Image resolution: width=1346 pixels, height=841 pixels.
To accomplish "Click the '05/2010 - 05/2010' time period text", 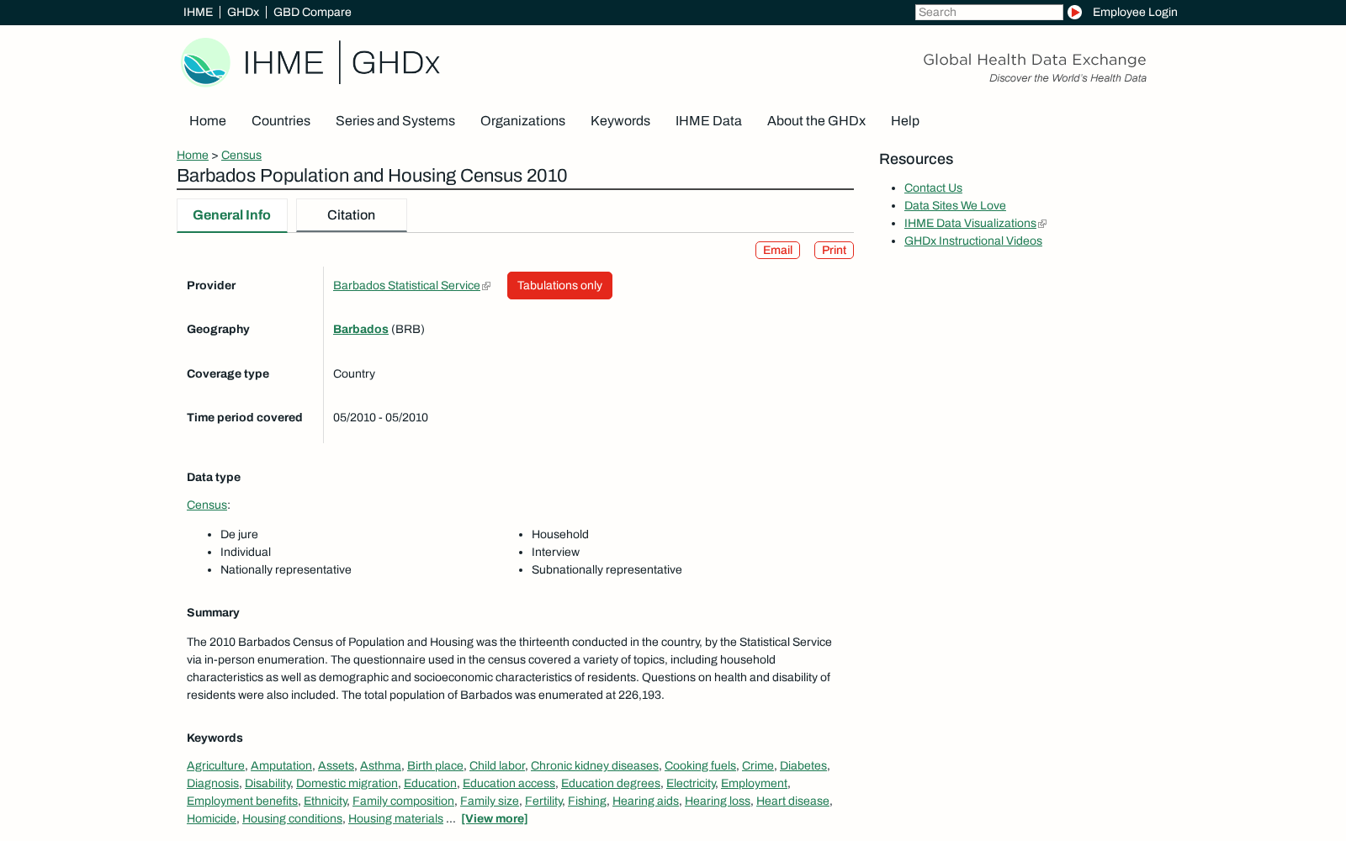I will (x=380, y=417).
